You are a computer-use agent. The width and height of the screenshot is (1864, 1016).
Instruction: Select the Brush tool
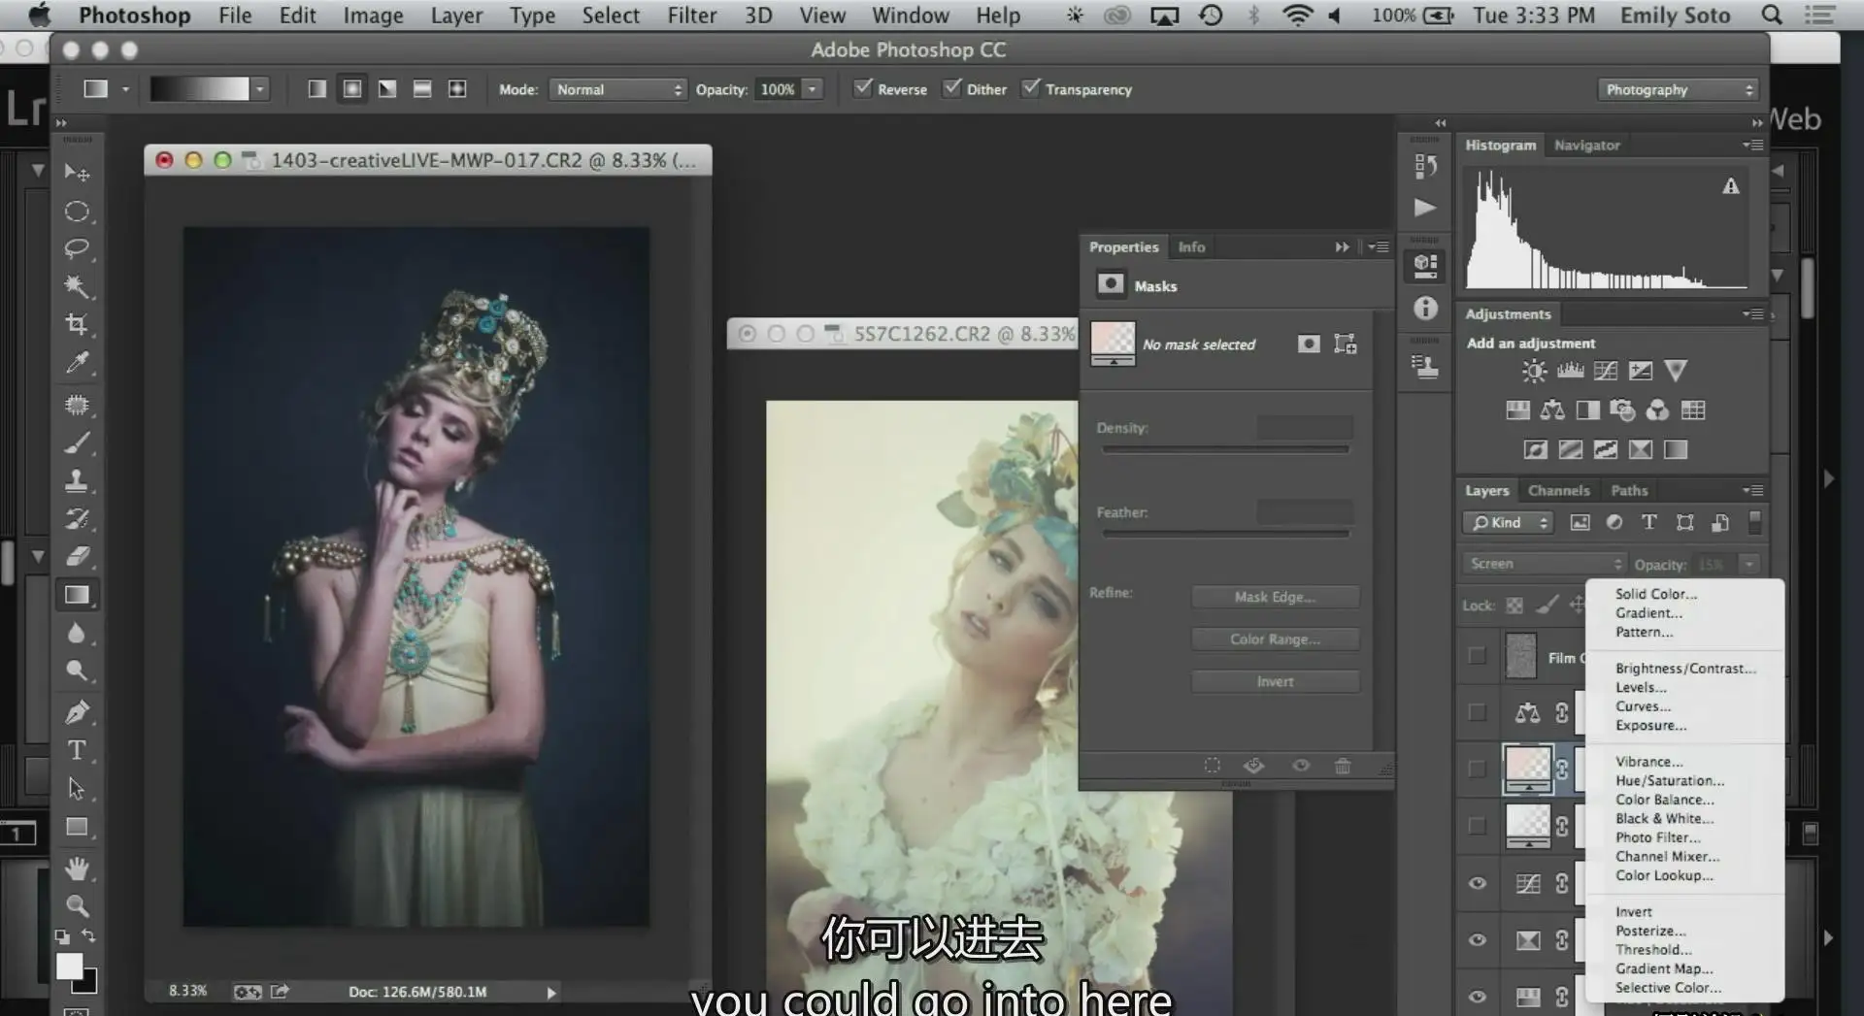coord(77,442)
